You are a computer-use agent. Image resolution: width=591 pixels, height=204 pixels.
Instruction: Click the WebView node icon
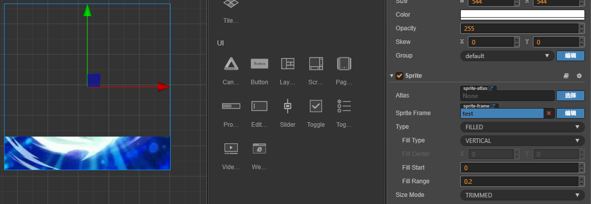pos(259,148)
